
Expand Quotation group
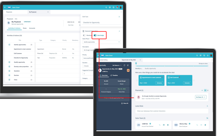click(x=9, y=71)
